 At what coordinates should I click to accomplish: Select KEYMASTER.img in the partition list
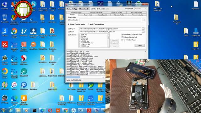[87, 43]
